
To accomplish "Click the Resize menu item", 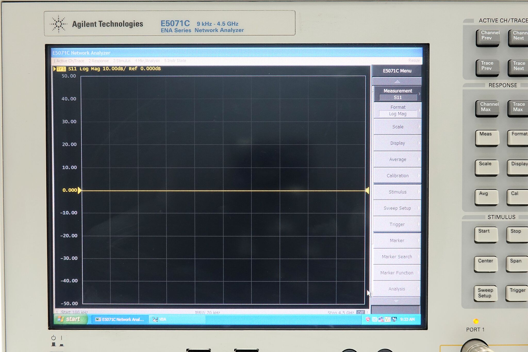I will click(x=414, y=61).
